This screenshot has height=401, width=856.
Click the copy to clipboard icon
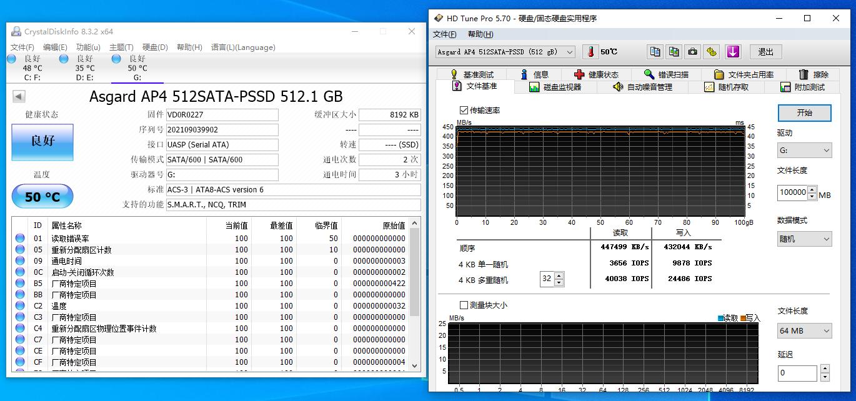(655, 52)
